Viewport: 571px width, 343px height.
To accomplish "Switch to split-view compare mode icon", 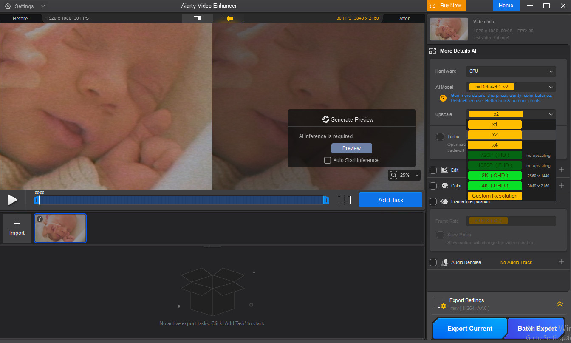I will tap(229, 18).
